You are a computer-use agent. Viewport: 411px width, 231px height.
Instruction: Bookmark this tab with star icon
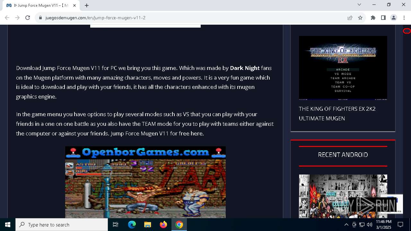pos(360,18)
